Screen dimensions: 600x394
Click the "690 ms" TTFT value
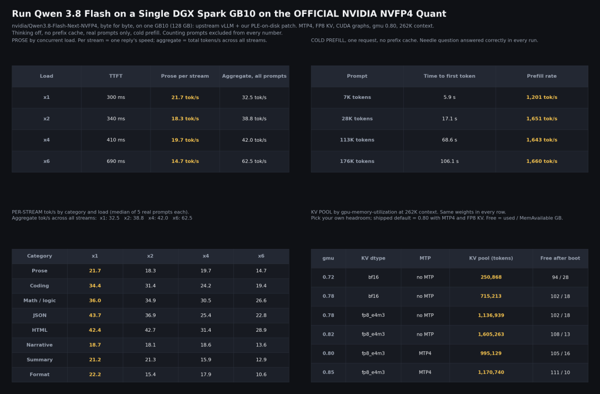pyautogui.click(x=116, y=161)
